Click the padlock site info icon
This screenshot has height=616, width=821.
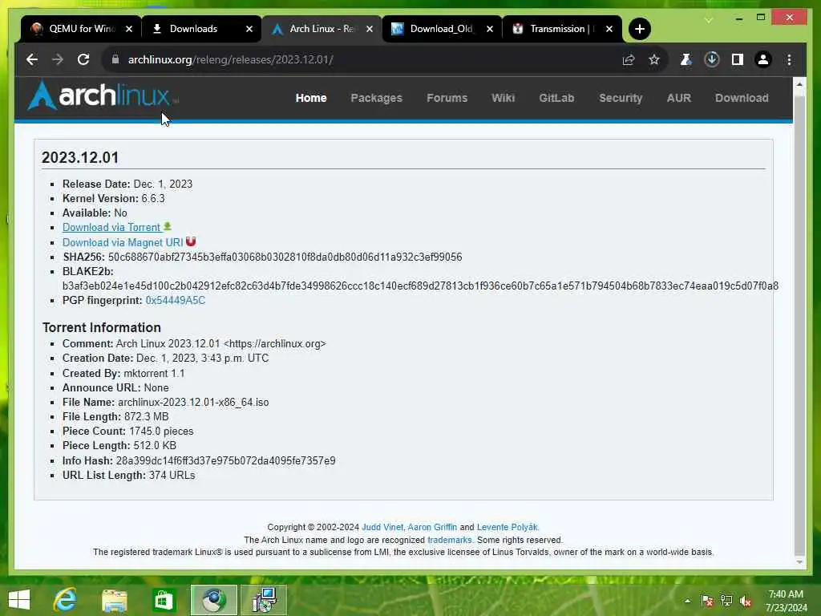pos(115,59)
